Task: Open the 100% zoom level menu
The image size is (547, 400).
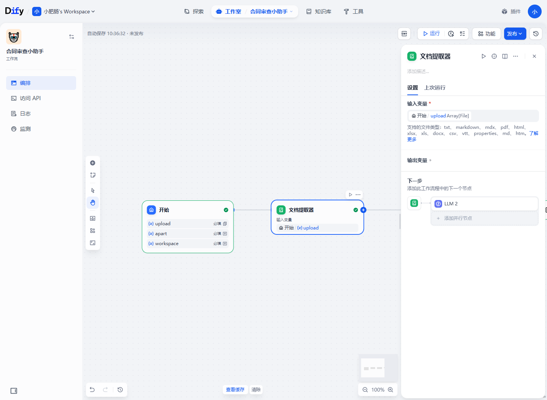Action: 378,390
